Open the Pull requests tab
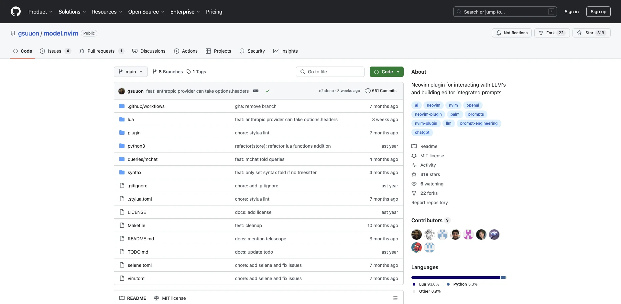This screenshot has height=304, width=621. tap(101, 51)
